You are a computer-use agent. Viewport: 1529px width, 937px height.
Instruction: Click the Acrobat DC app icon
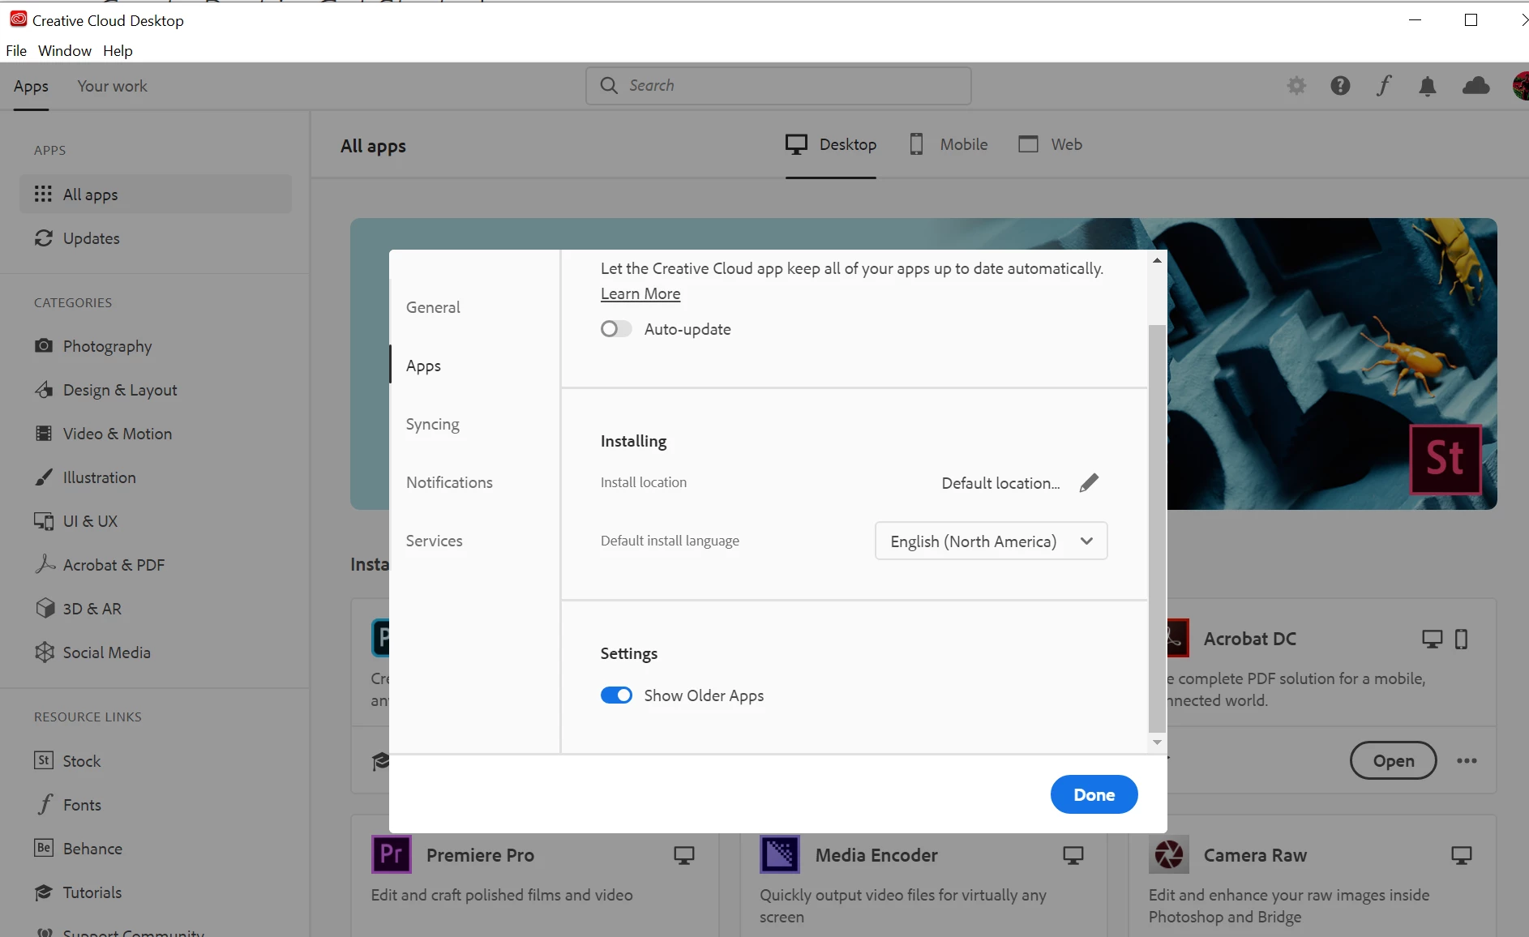click(x=1178, y=639)
